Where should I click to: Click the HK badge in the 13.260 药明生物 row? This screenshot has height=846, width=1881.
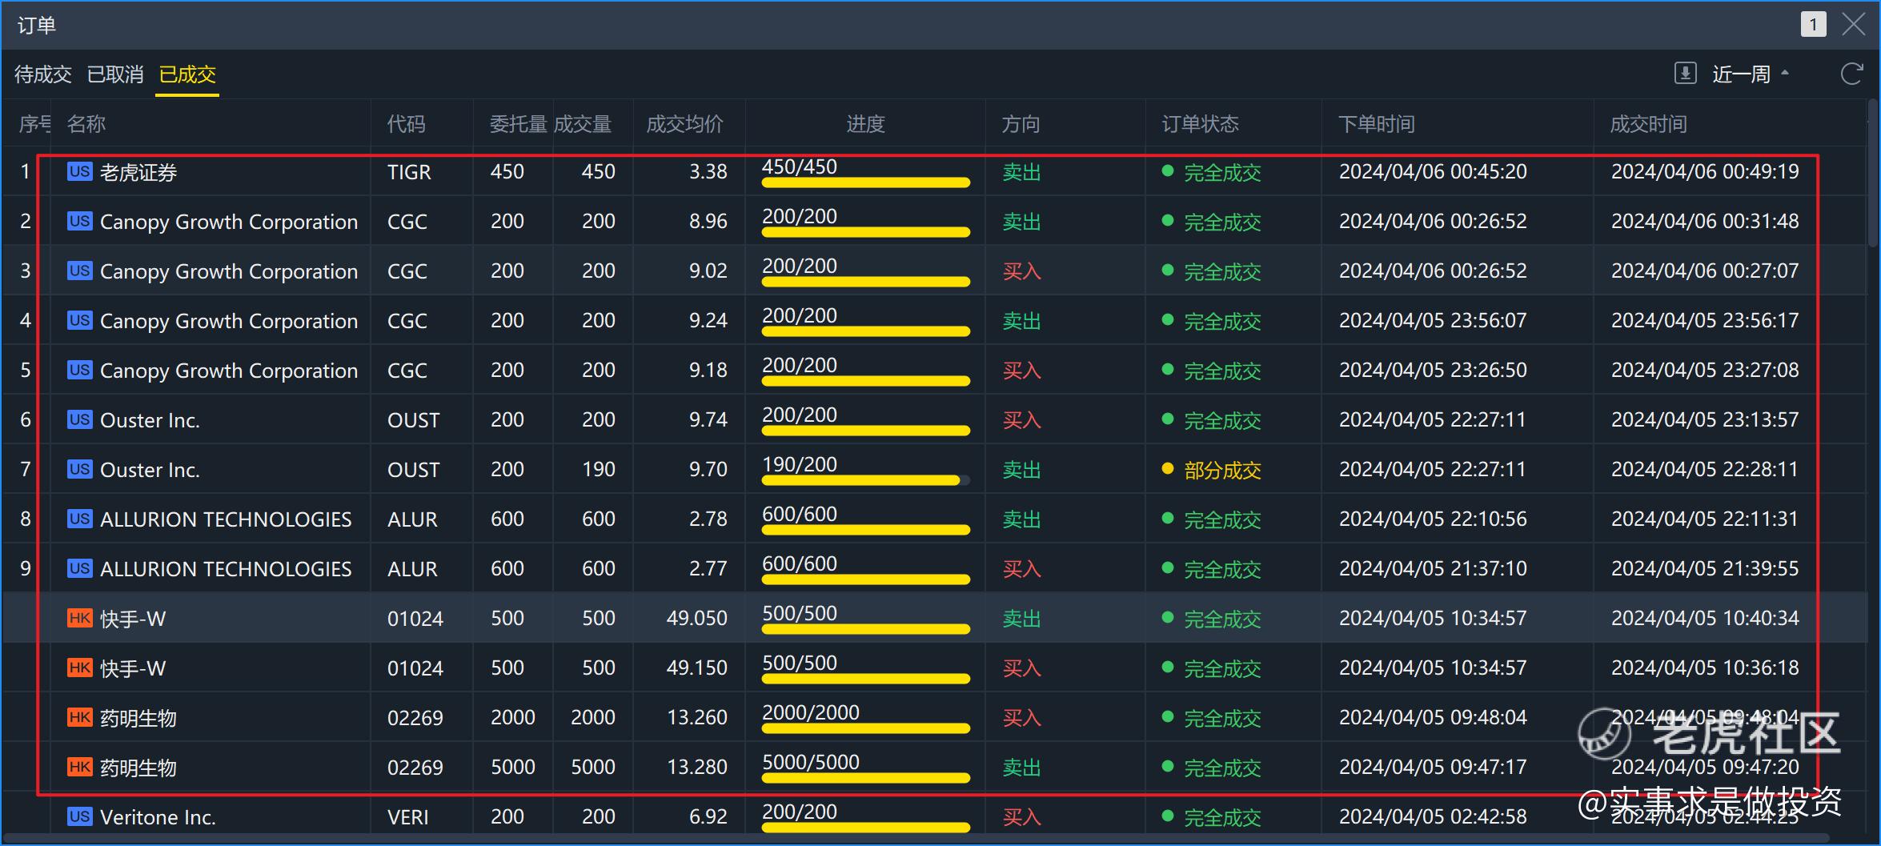80,717
